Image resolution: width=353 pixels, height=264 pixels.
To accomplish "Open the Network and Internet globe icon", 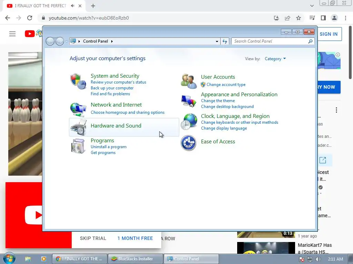I will pos(78,109).
